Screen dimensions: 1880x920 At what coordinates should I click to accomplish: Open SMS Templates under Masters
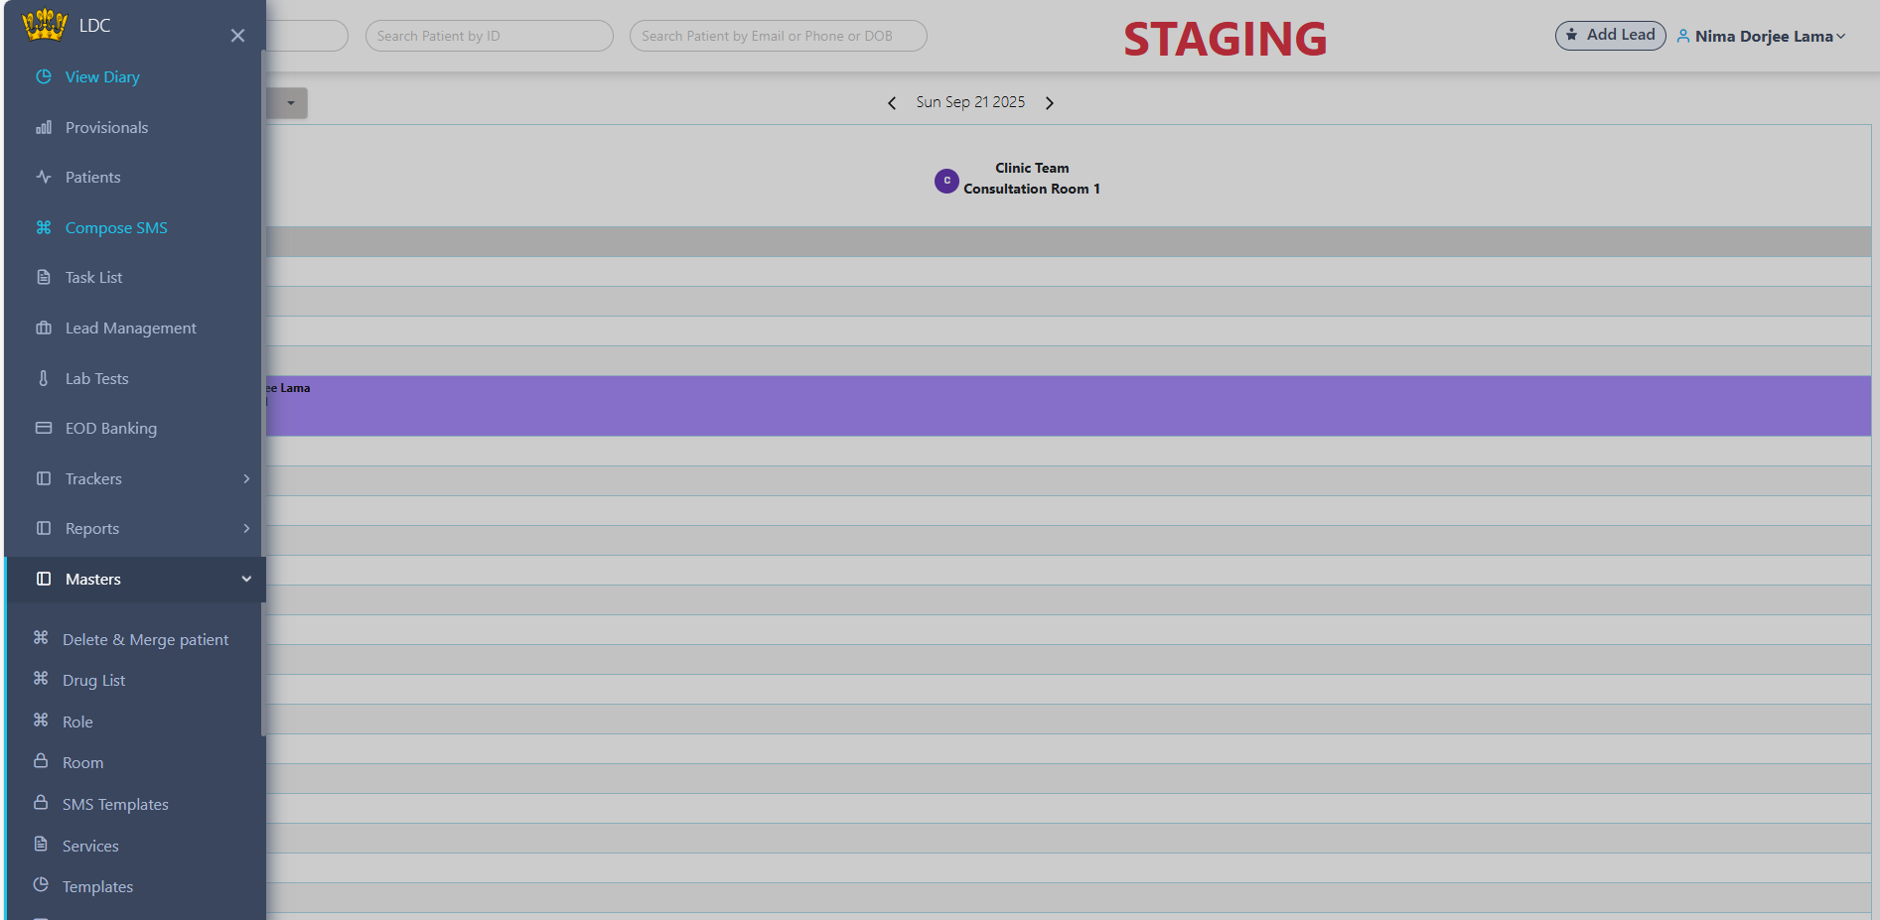click(x=115, y=804)
